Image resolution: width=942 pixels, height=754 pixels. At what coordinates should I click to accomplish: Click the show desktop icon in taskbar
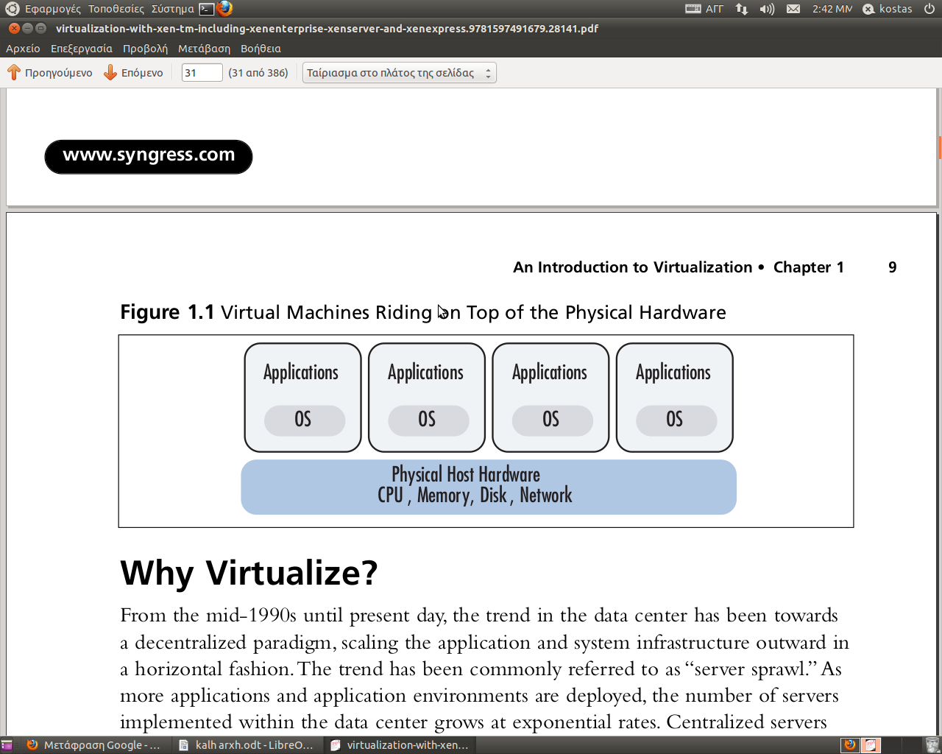[7, 745]
